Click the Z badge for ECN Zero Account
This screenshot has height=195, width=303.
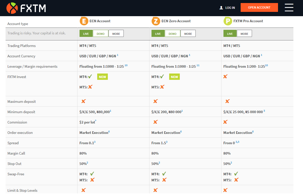pyautogui.click(x=156, y=21)
